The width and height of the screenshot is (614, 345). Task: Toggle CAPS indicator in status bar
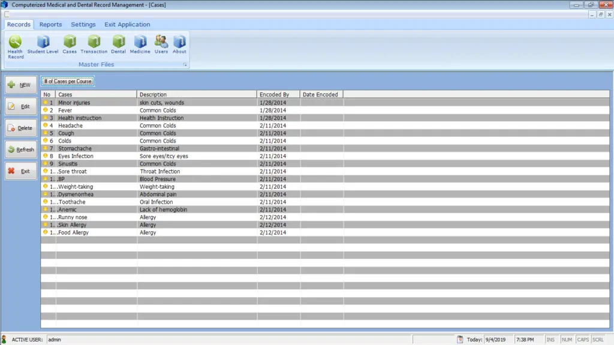point(583,339)
